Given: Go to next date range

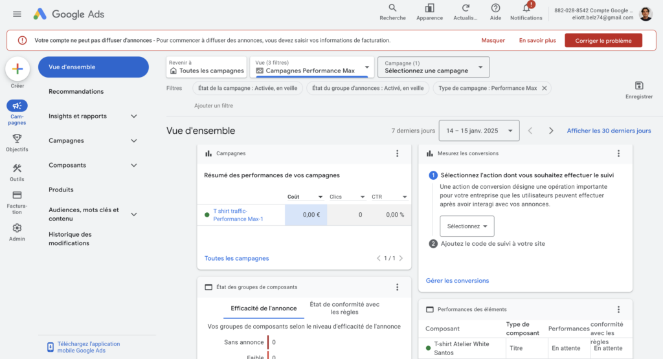Looking at the screenshot, I should (550, 131).
